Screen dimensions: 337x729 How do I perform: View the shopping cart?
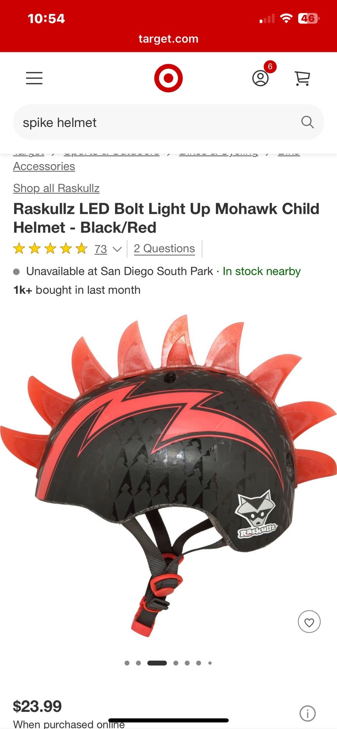302,78
